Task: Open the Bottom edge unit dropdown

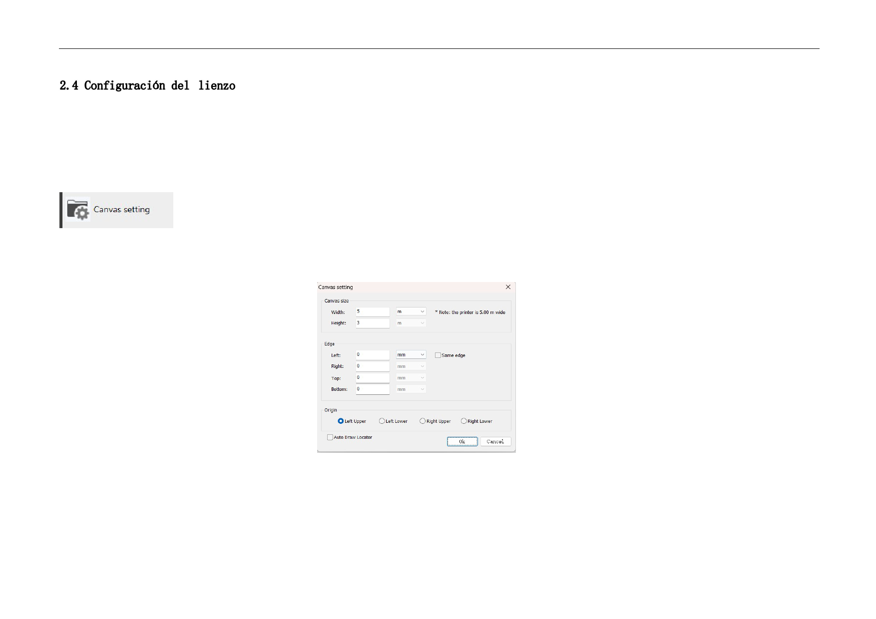Action: (411, 389)
